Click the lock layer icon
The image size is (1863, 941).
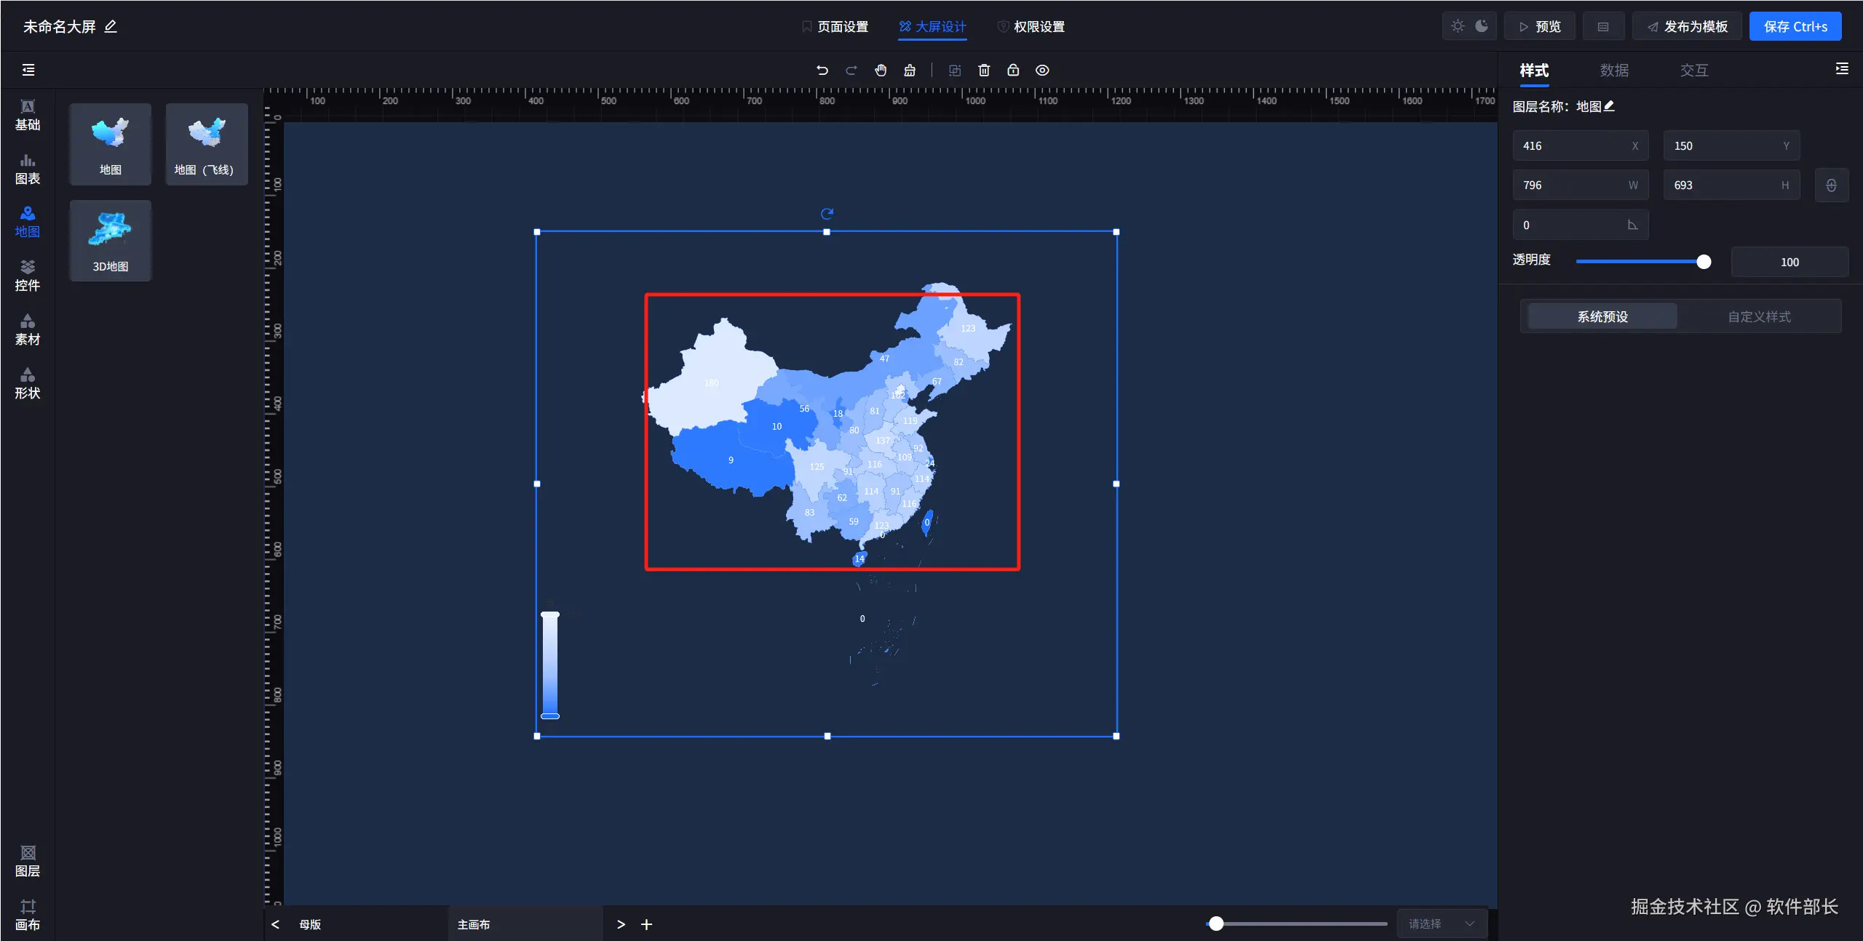point(1013,71)
